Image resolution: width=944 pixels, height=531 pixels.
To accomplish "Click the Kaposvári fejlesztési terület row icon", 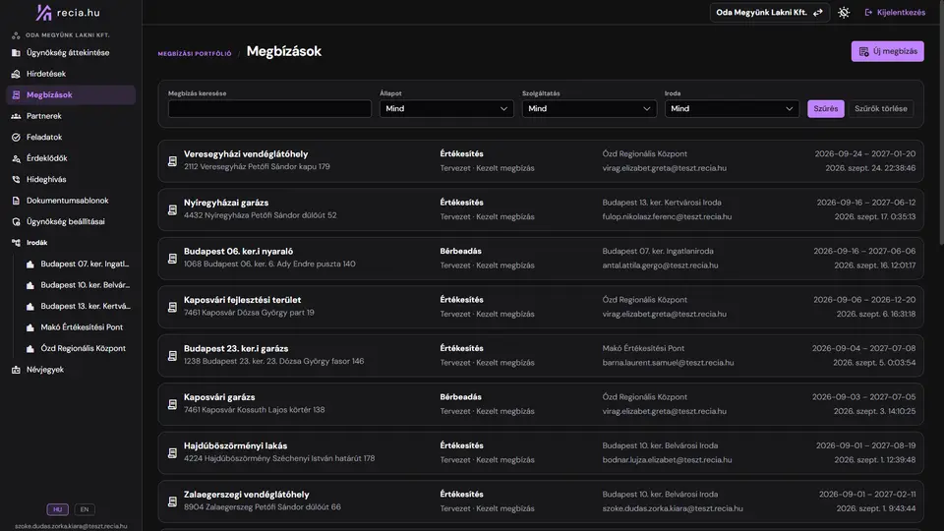I will pos(172,307).
